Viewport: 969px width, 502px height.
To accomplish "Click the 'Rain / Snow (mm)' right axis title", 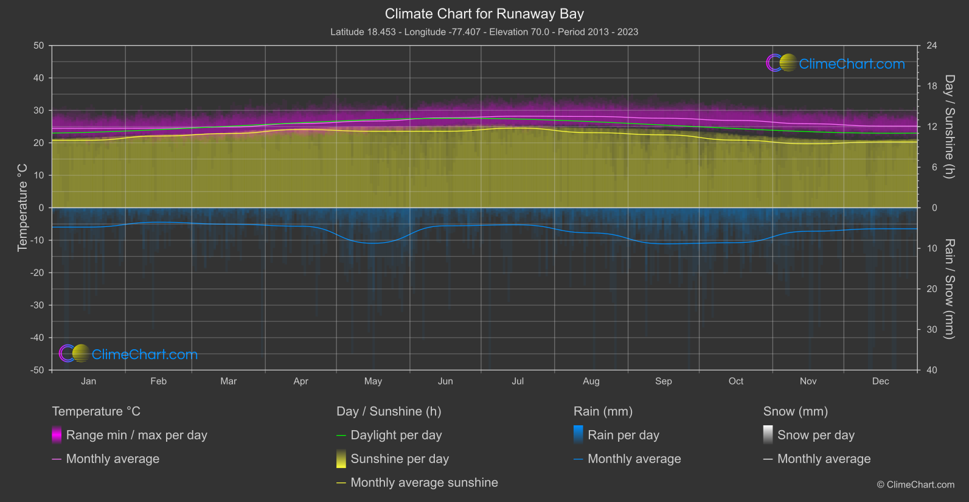I will click(x=949, y=288).
